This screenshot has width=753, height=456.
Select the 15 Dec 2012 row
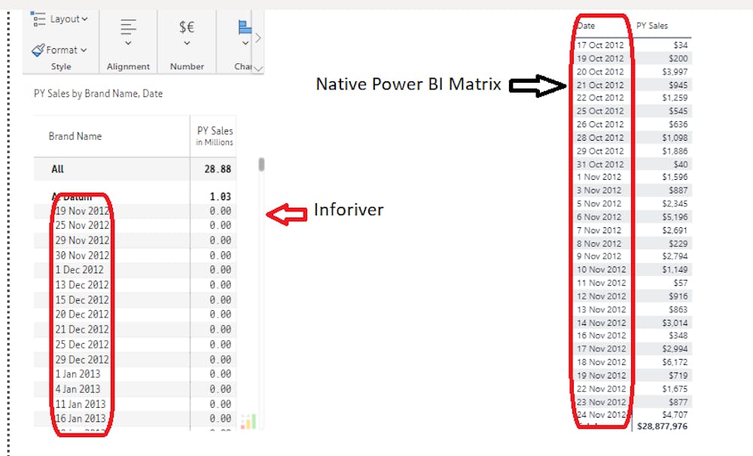[135, 300]
